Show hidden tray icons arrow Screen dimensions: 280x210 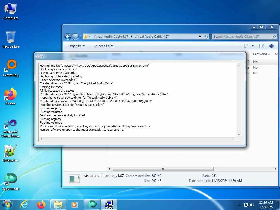click(x=239, y=205)
